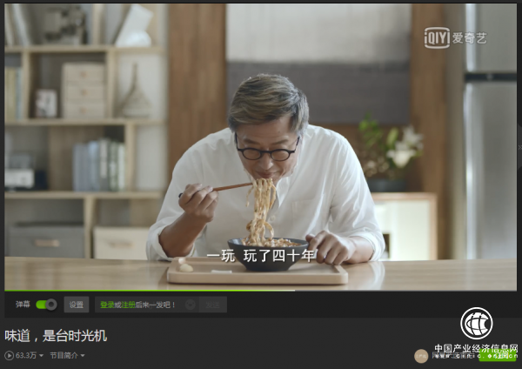This screenshot has height=369, width=522.
Task: Open the 设置 danmaku settings
Action: tap(77, 305)
